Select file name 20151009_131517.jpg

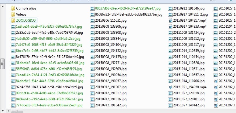click(189, 45)
